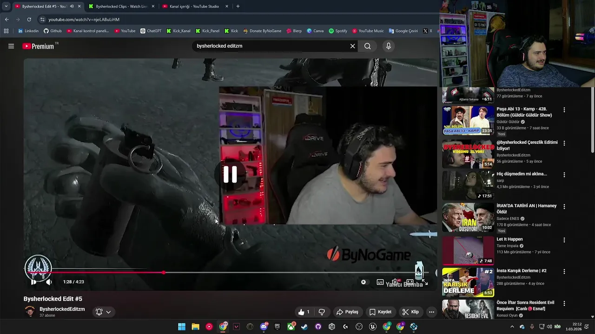The image size is (595, 334).
Task: Toggle subtitles with the captions button
Action: point(380,282)
